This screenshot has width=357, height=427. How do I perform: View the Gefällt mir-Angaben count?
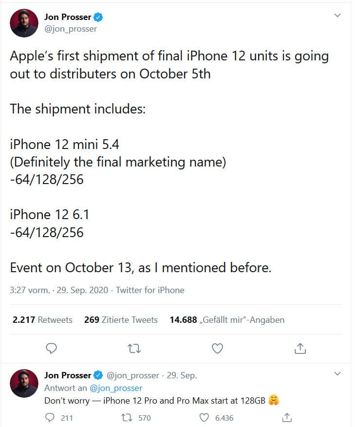click(x=226, y=320)
